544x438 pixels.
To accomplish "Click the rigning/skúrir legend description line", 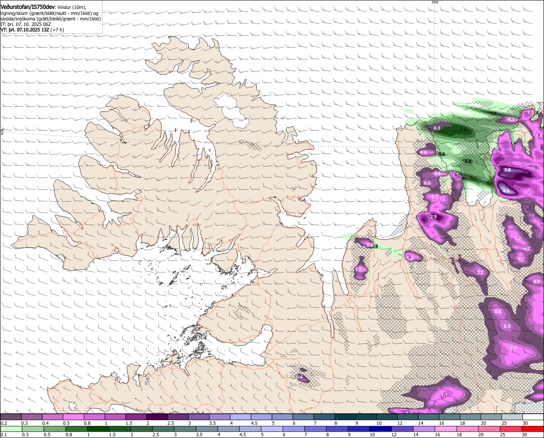I will (x=49, y=13).
